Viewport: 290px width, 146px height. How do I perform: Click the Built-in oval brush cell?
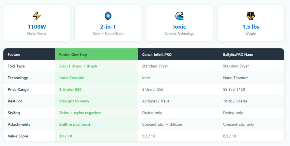[96, 124]
